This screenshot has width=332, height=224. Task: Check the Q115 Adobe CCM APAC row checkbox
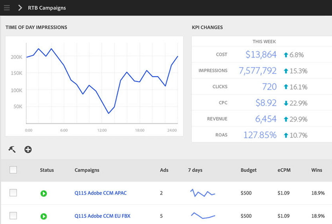pos(13,193)
